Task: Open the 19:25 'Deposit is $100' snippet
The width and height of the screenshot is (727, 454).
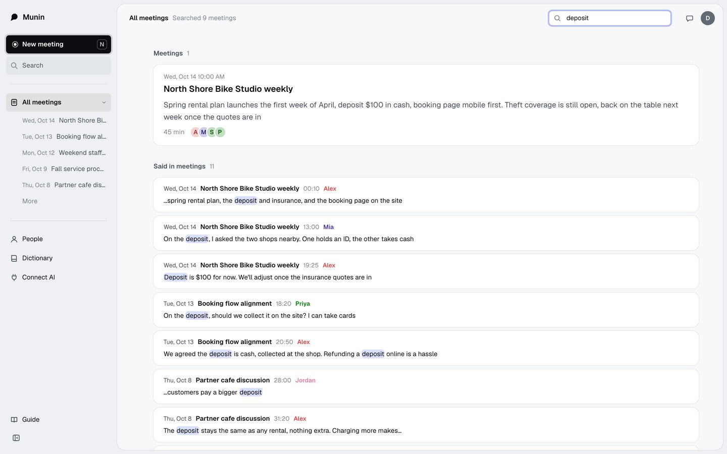Action: [426, 271]
